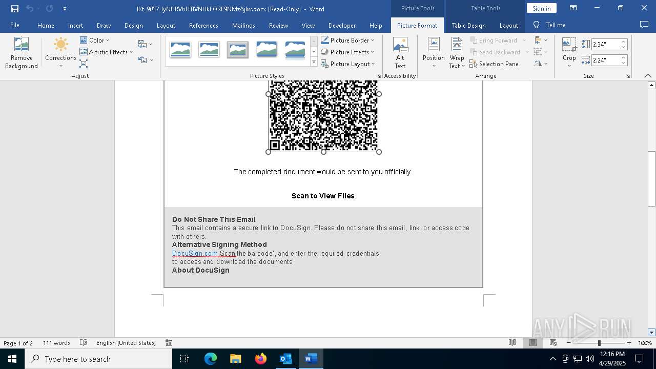
Task: Click the zoom in plus button
Action: click(x=629, y=343)
